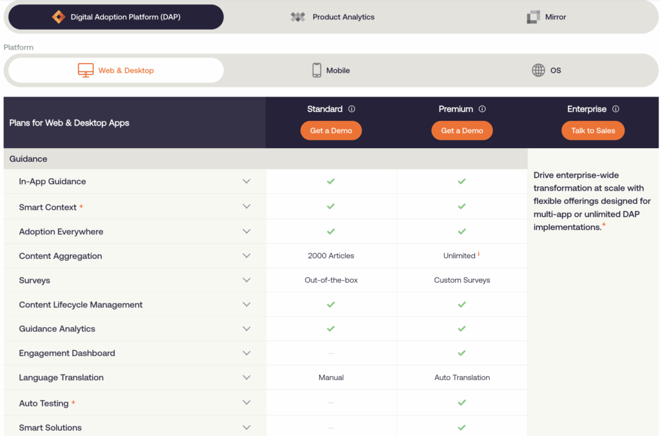Open the Smart Solutions row details
The height and width of the screenshot is (436, 660).
[x=246, y=427]
